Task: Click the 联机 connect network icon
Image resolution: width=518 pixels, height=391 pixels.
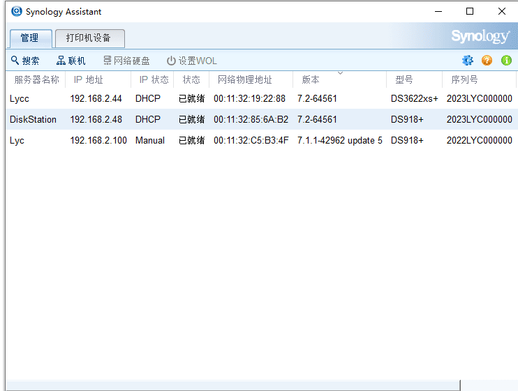Action: [x=61, y=61]
